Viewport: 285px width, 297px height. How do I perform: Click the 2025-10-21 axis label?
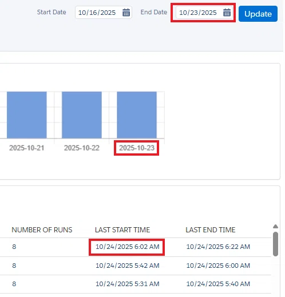(27, 148)
